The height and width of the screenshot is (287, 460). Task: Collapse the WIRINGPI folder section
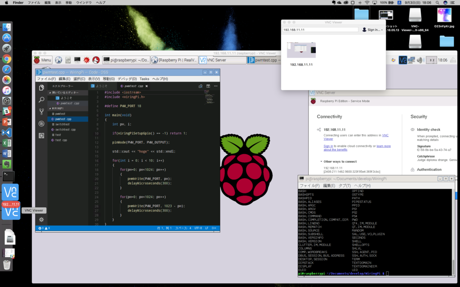[x=68, y=109]
